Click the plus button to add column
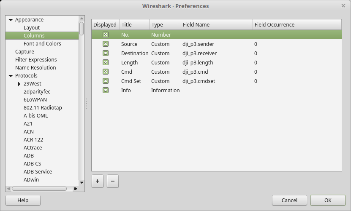Image resolution: width=351 pixels, height=211 pixels. (98, 181)
